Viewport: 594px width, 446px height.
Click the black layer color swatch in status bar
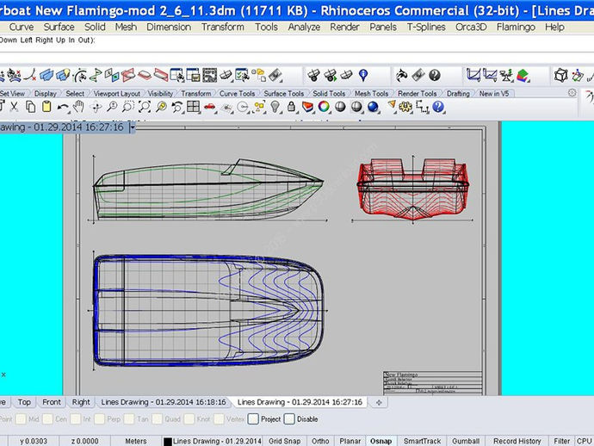pyautogui.click(x=168, y=442)
